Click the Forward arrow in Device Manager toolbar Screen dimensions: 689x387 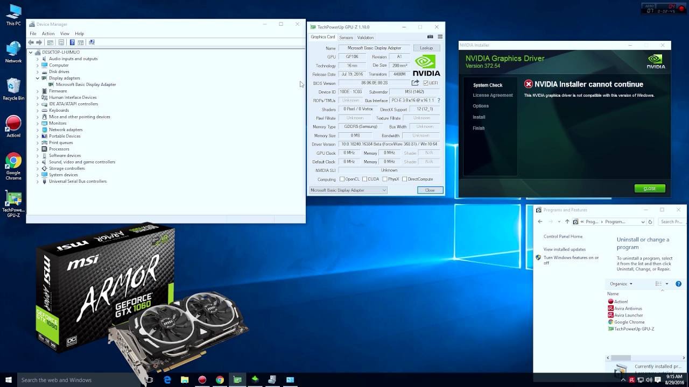39,42
